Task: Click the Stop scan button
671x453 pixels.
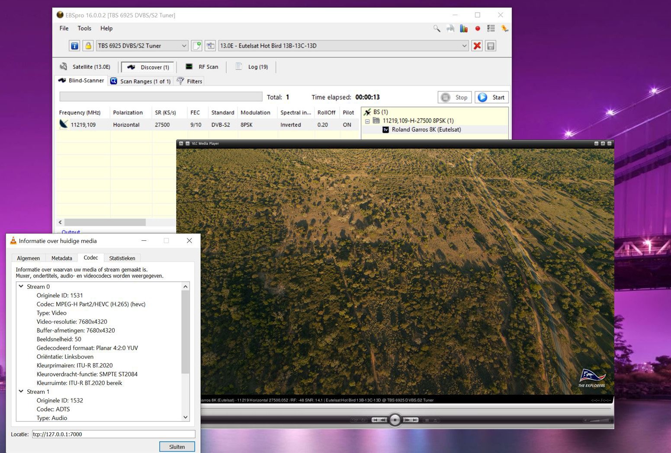Action: coord(455,97)
